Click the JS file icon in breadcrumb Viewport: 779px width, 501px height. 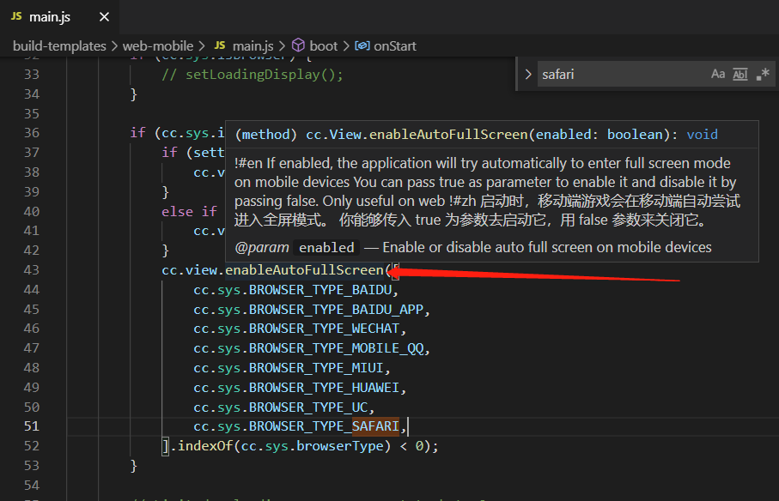tap(220, 45)
